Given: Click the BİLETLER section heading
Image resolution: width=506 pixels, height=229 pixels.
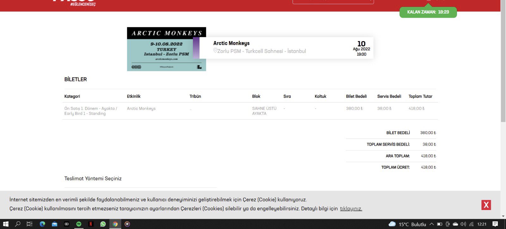Looking at the screenshot, I should click(76, 79).
